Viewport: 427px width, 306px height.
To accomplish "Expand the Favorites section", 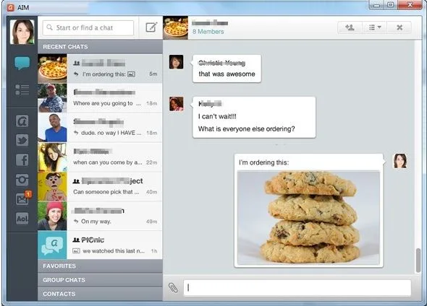I will click(100, 266).
